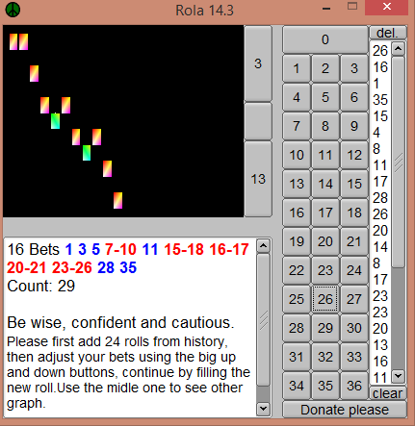
Task: Add roll number 3 on keypad
Action: click(x=354, y=68)
